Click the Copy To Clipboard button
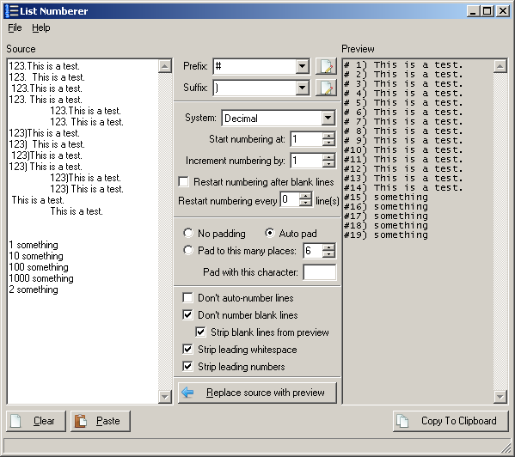515x457 pixels. tap(451, 421)
